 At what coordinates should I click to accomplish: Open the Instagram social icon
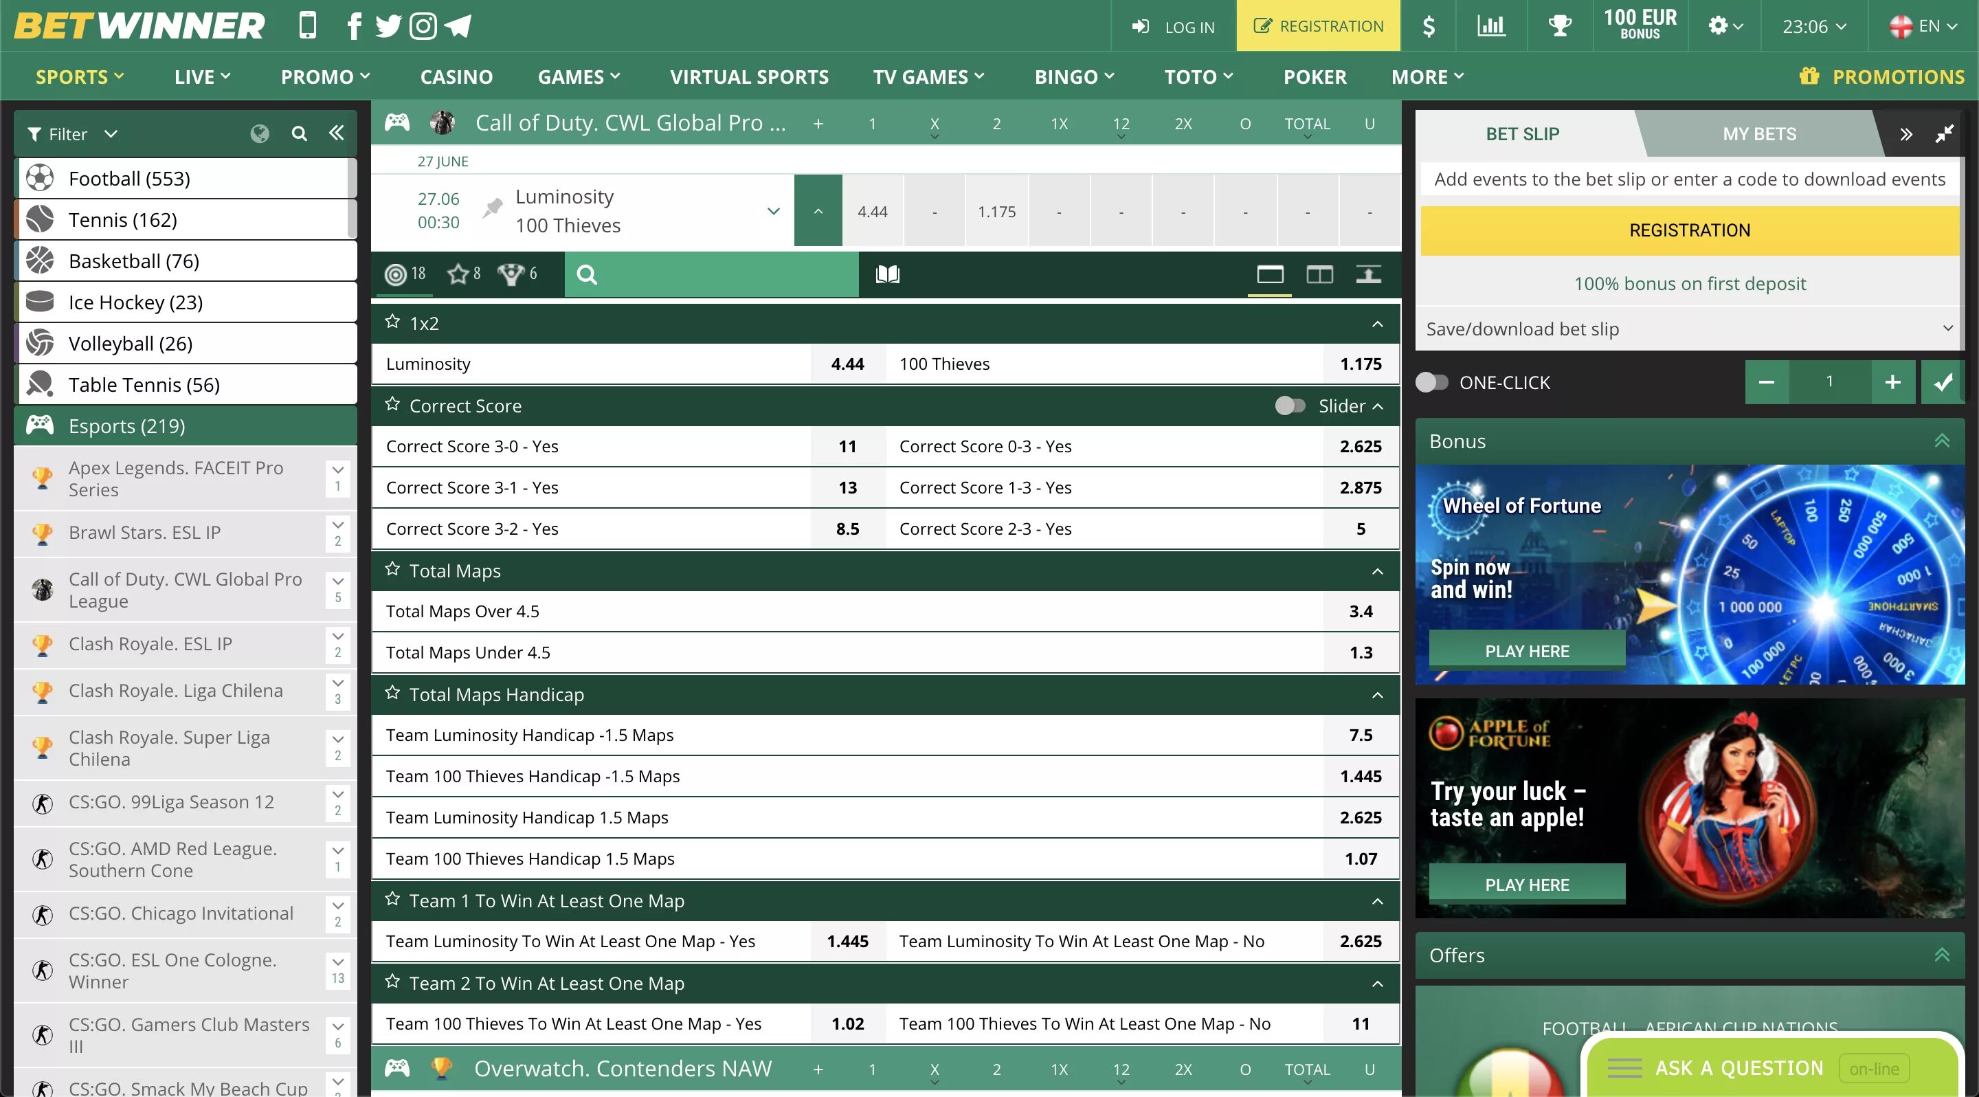point(423,26)
